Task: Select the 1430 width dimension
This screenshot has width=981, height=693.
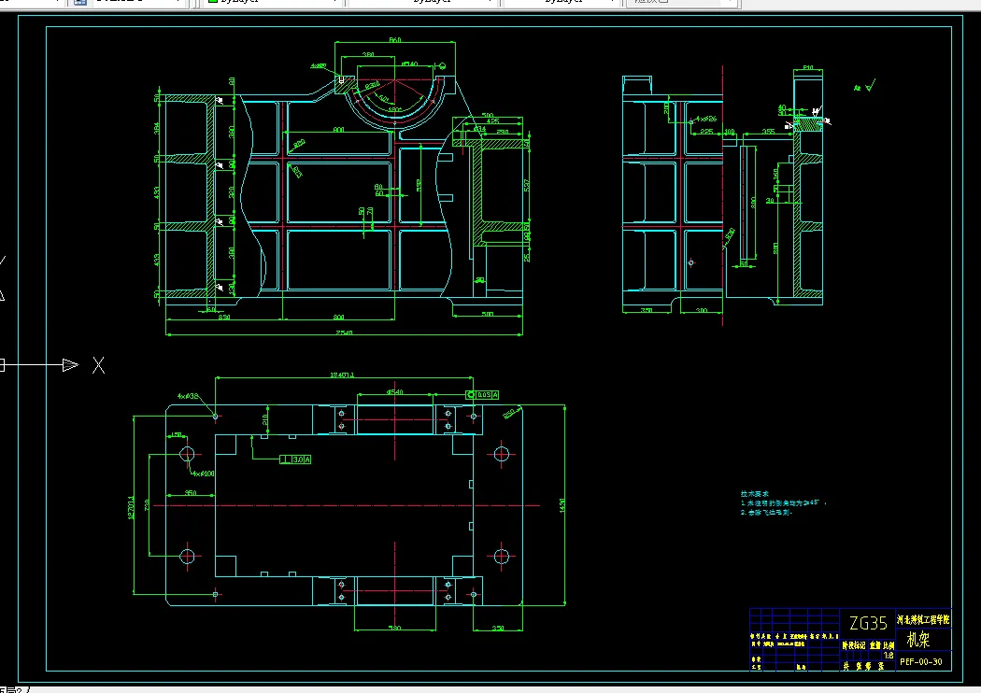Action: tap(562, 505)
